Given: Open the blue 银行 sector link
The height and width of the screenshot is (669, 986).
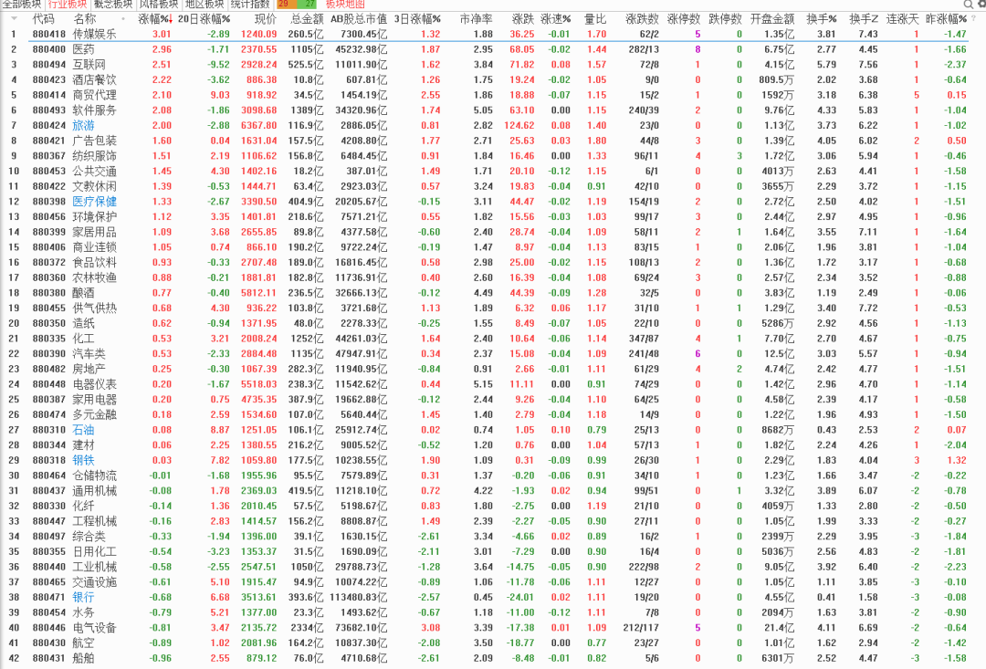Looking at the screenshot, I should 84,597.
